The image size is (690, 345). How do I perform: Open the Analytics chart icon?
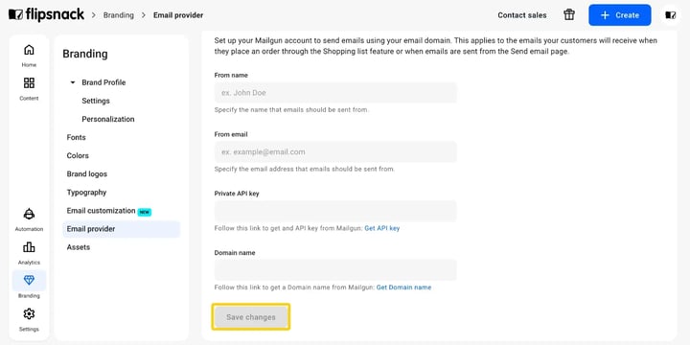point(29,247)
